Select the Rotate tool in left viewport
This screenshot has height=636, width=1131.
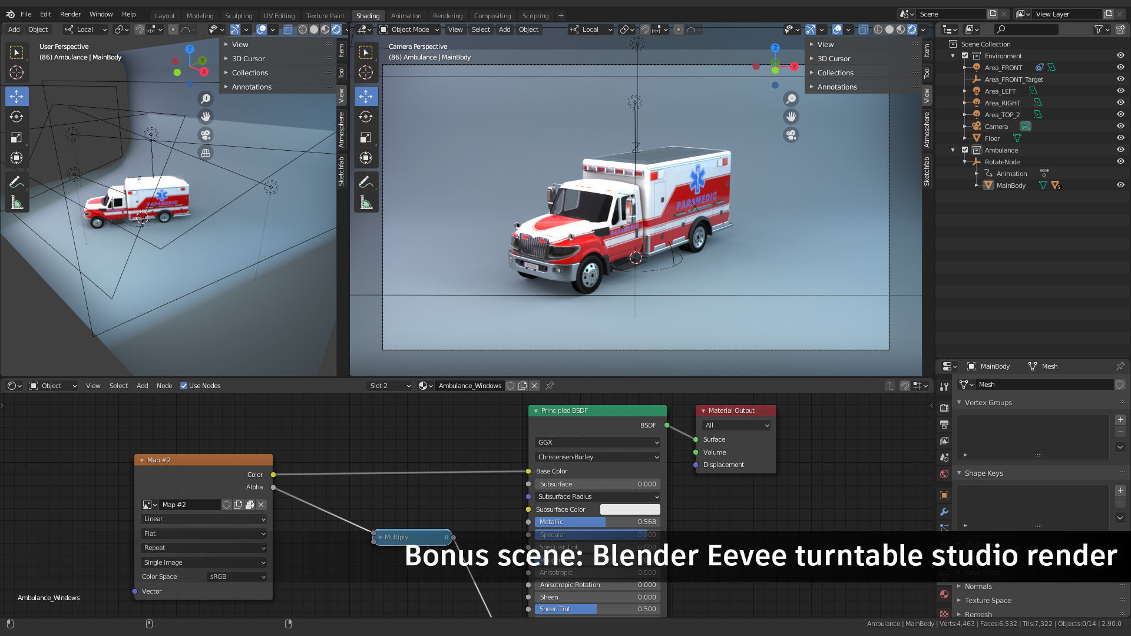[x=16, y=117]
